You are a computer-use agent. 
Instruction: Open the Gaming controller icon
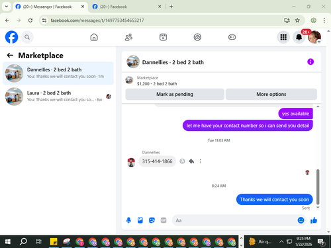tap(232, 37)
